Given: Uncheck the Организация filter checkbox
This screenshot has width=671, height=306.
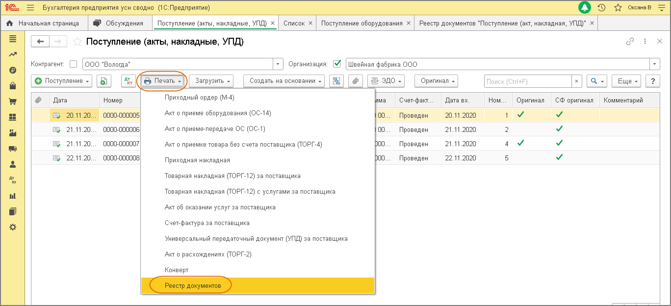Looking at the screenshot, I should (337, 64).
